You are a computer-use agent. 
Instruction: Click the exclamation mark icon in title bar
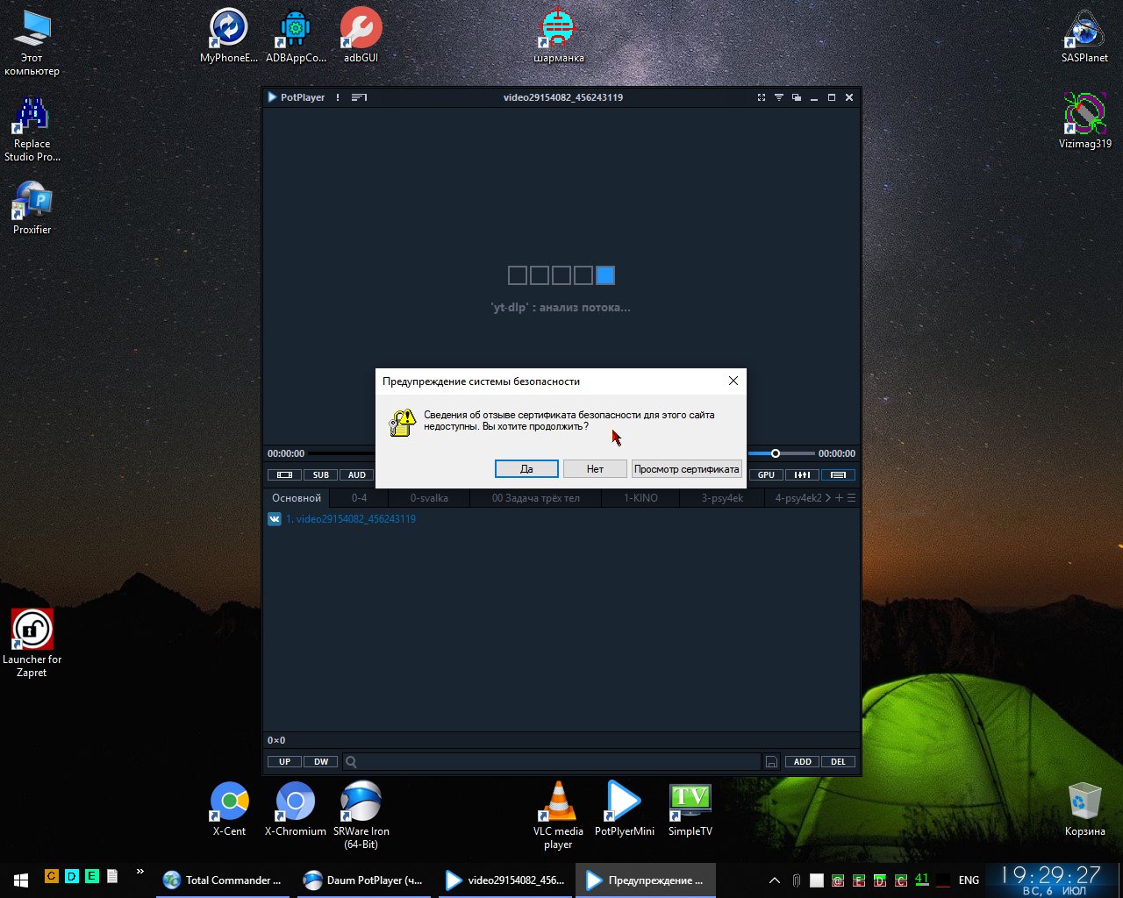point(338,97)
